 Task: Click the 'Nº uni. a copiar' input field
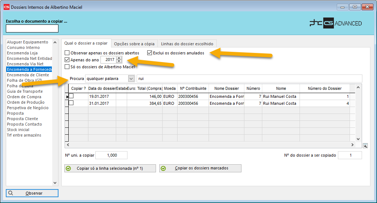click(111, 155)
